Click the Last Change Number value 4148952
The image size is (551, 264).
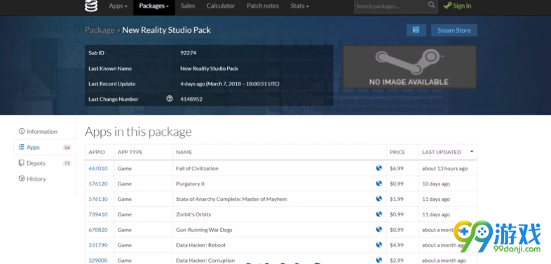click(x=191, y=99)
